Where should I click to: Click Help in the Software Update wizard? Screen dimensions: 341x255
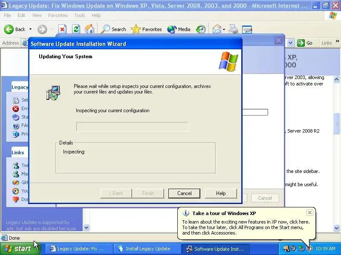(221, 193)
